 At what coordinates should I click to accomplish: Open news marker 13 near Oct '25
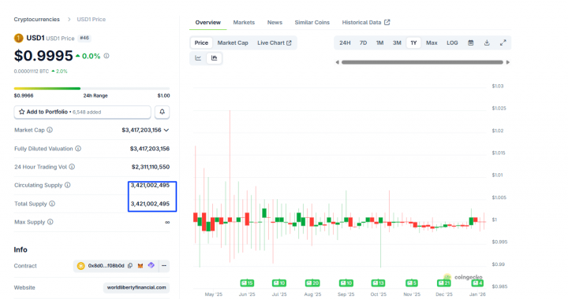(x=378, y=282)
